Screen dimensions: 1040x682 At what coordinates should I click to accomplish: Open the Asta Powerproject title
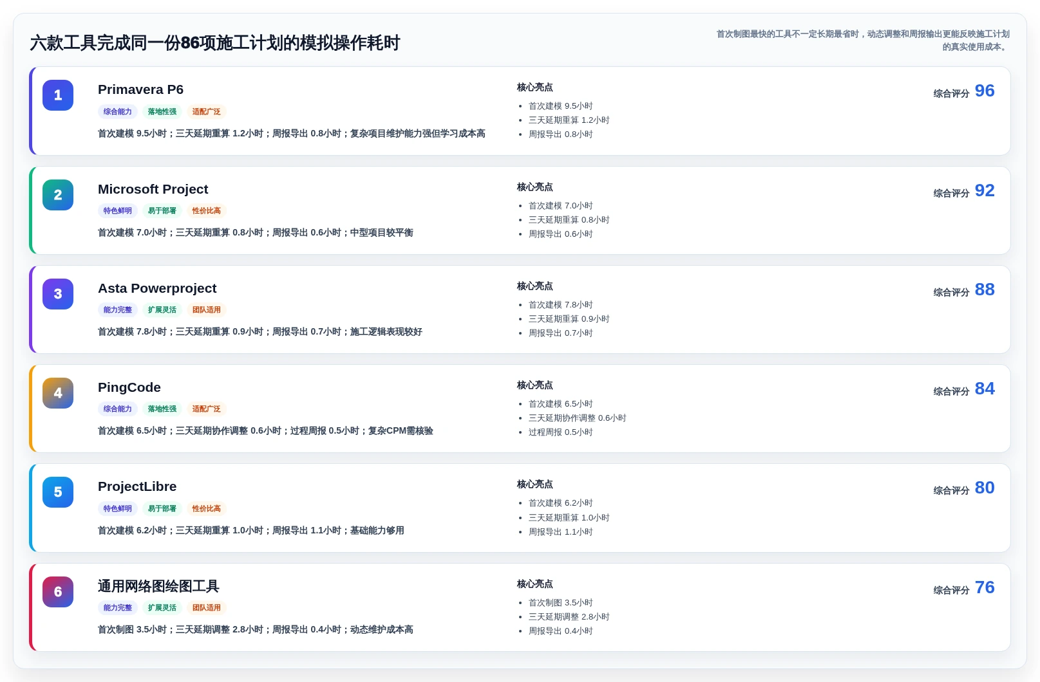157,288
